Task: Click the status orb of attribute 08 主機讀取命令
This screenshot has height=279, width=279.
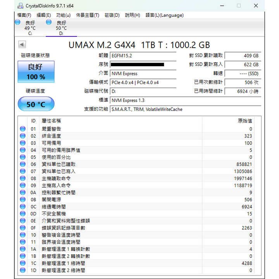Action: 23,178
